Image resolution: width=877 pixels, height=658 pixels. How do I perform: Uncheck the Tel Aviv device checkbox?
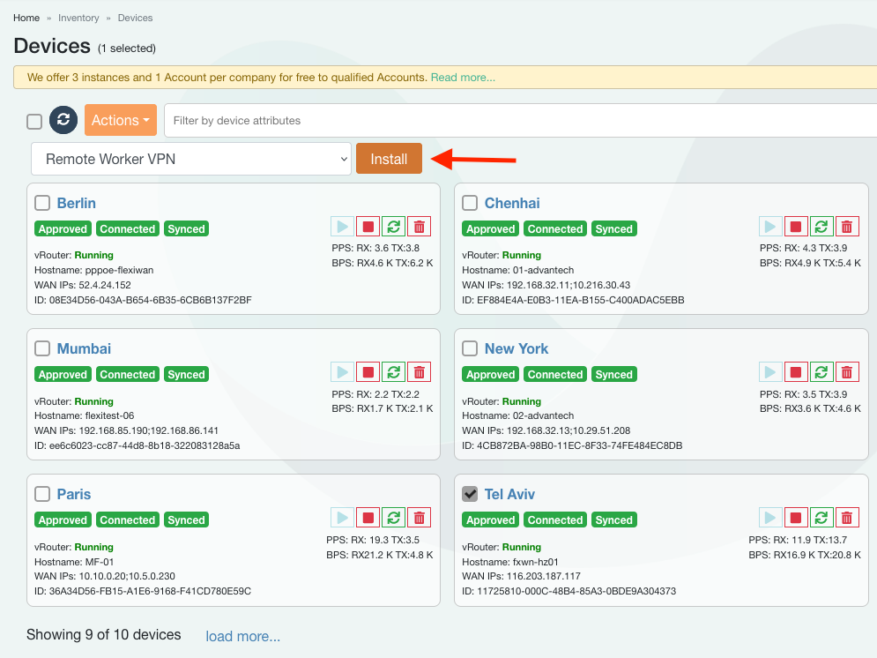pos(471,494)
